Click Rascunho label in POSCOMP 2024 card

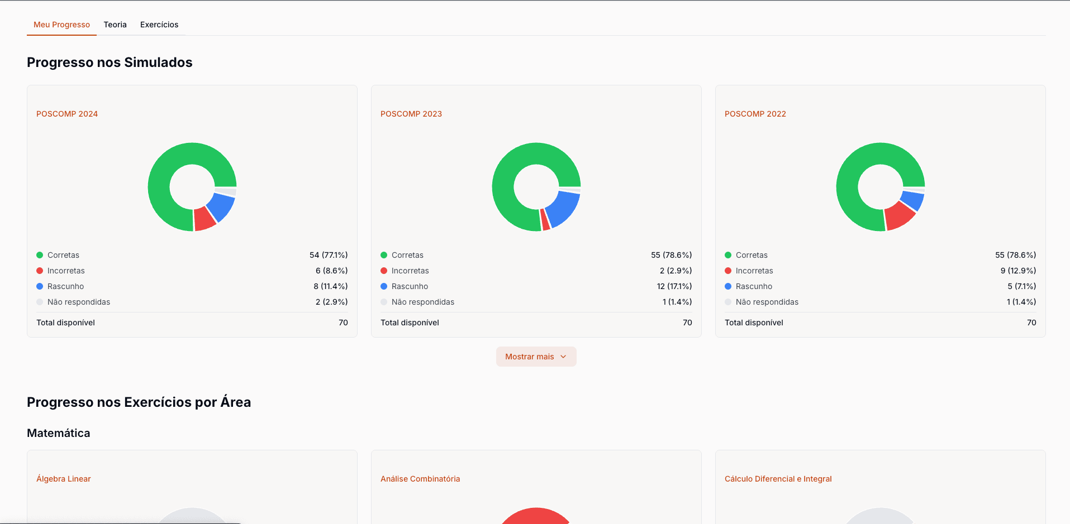pyautogui.click(x=65, y=286)
